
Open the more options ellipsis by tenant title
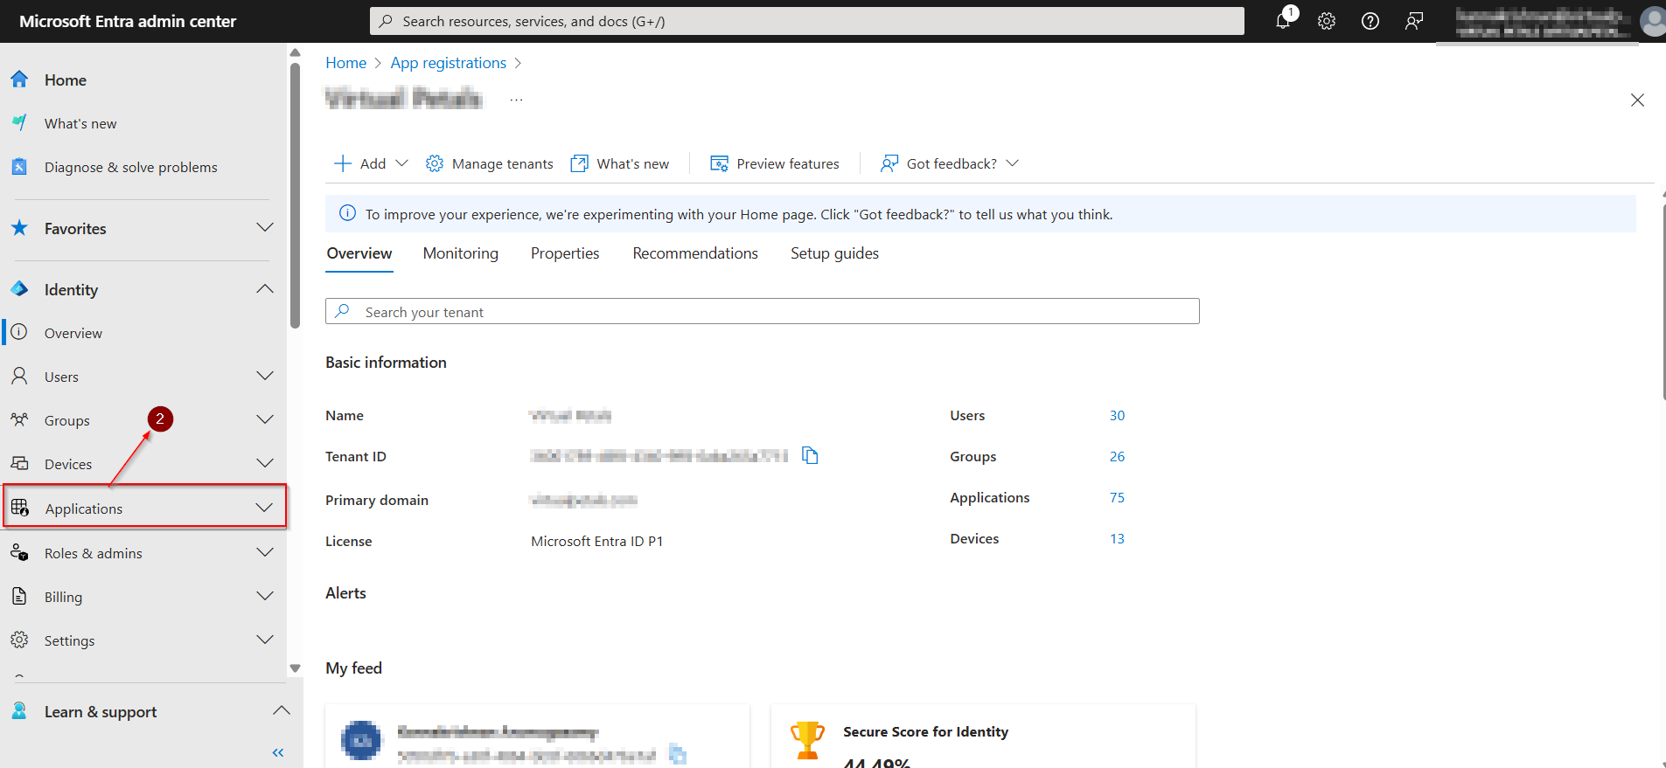517,100
